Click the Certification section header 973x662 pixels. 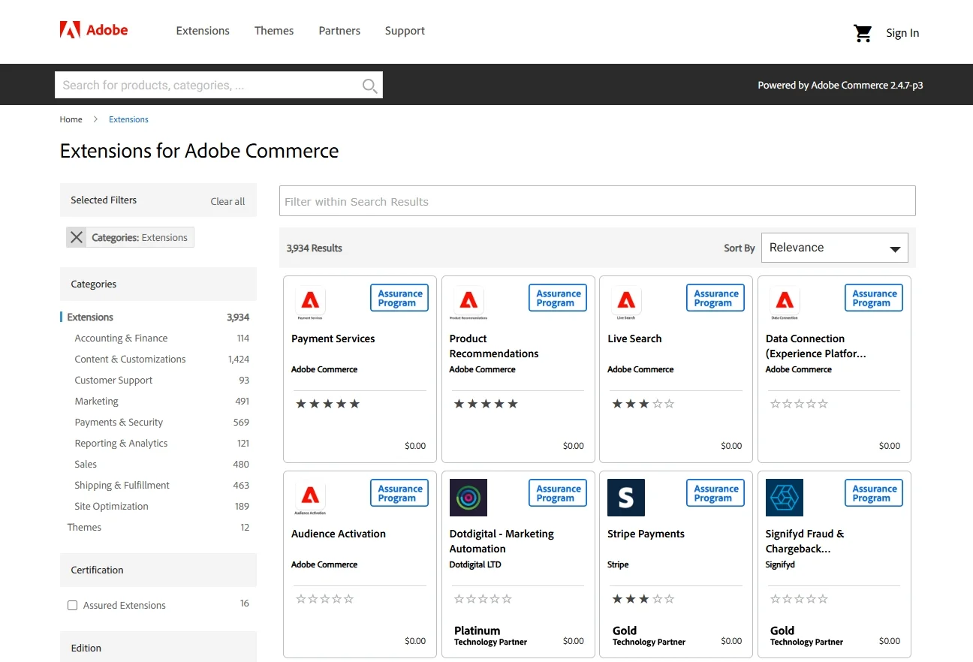(x=158, y=570)
